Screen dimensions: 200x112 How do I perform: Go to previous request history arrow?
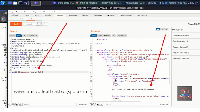click(x=37, y=24)
